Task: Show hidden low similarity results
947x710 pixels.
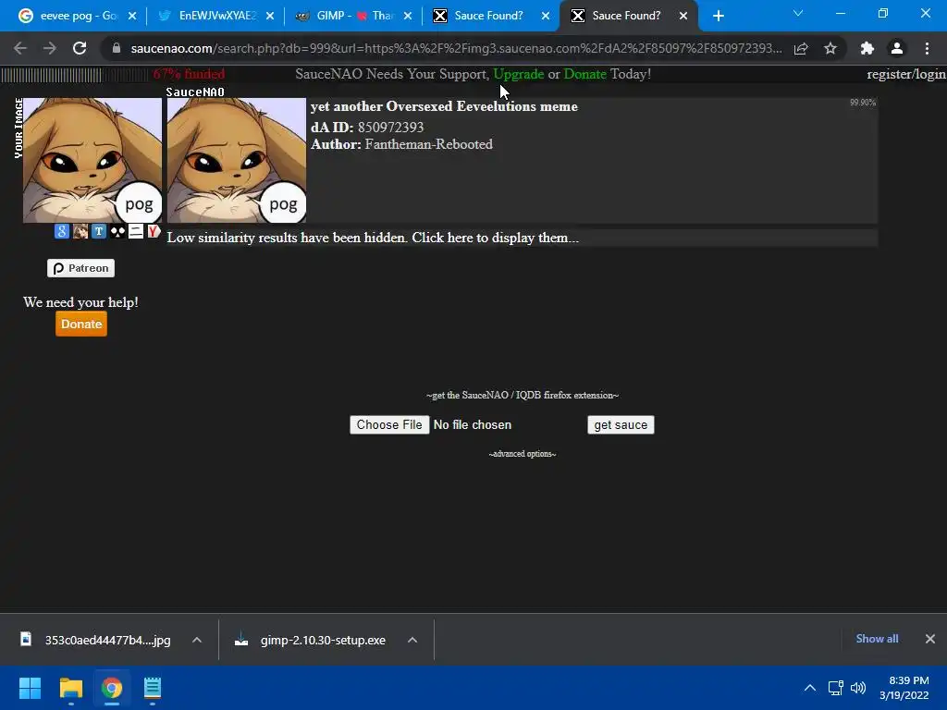Action: (x=373, y=238)
